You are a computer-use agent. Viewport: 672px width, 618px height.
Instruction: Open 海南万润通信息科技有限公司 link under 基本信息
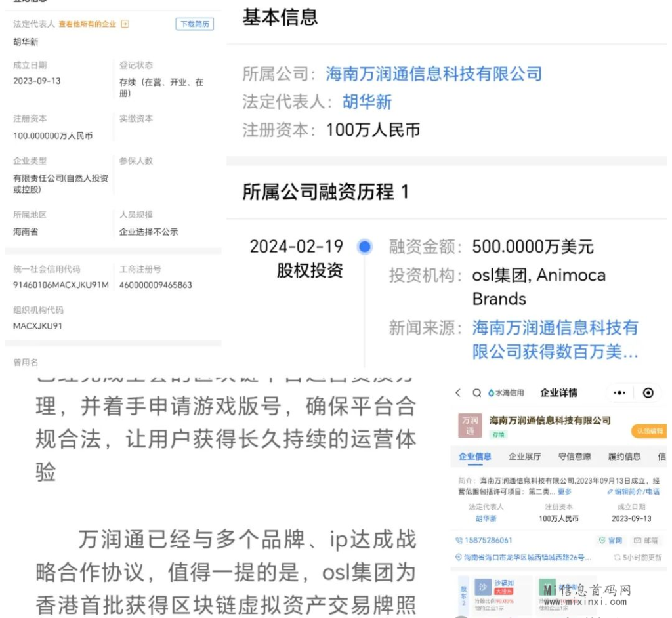pyautogui.click(x=434, y=73)
